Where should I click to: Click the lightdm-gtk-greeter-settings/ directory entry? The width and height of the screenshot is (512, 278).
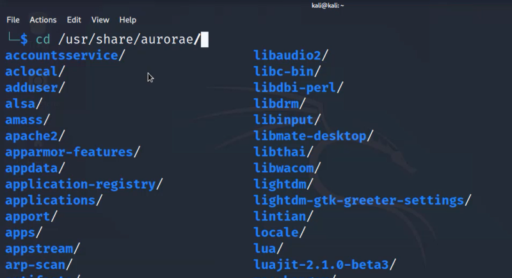(x=362, y=201)
